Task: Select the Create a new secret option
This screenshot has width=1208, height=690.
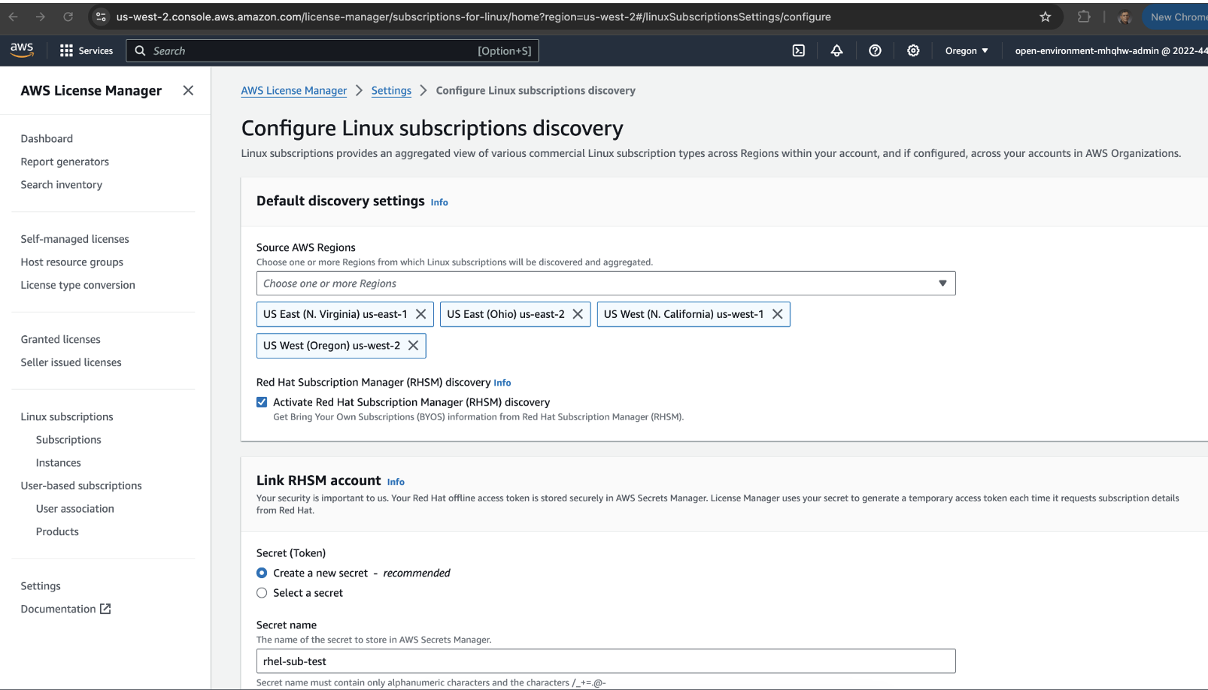Action: point(261,573)
